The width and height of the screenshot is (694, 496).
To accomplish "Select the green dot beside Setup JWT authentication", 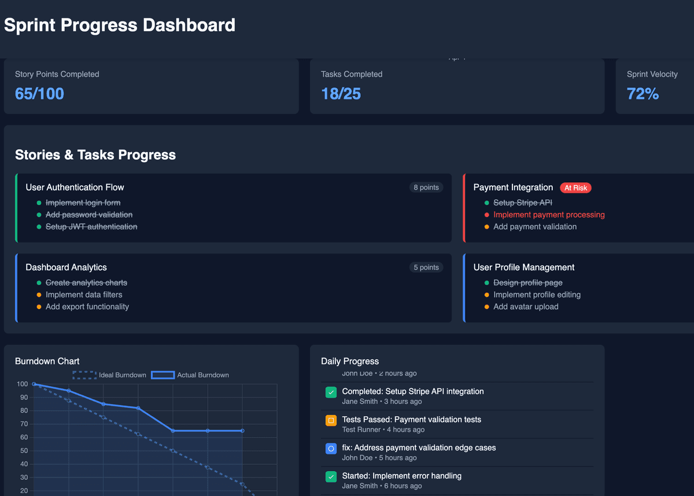I will click(39, 227).
